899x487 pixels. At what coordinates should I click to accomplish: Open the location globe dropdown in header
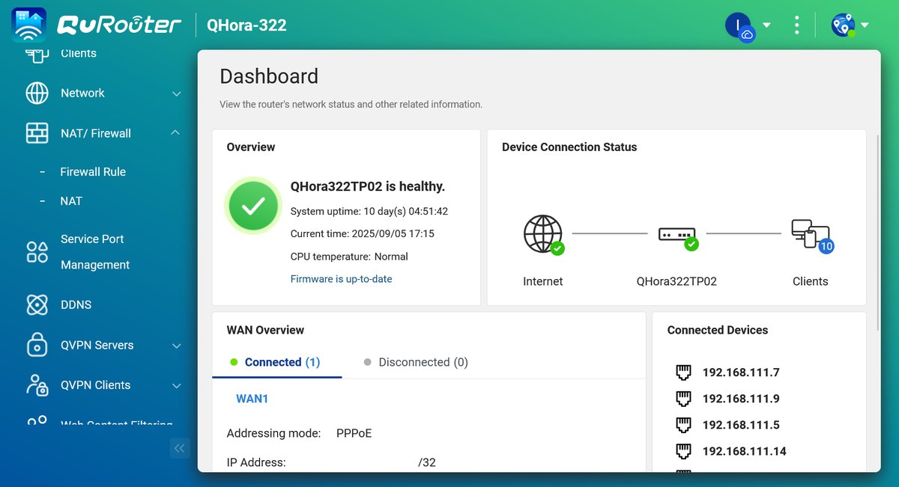point(865,25)
